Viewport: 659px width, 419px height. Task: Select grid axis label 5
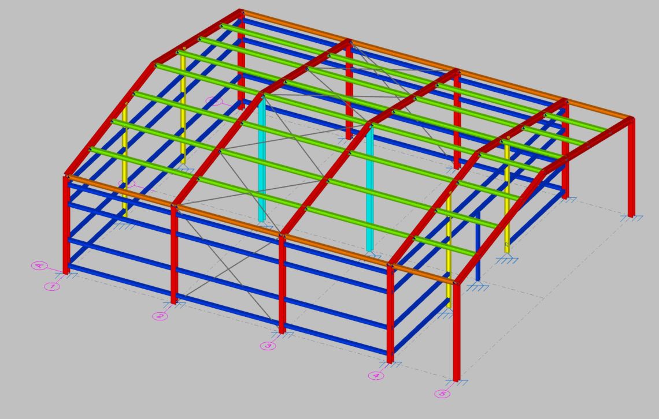pyautogui.click(x=442, y=394)
